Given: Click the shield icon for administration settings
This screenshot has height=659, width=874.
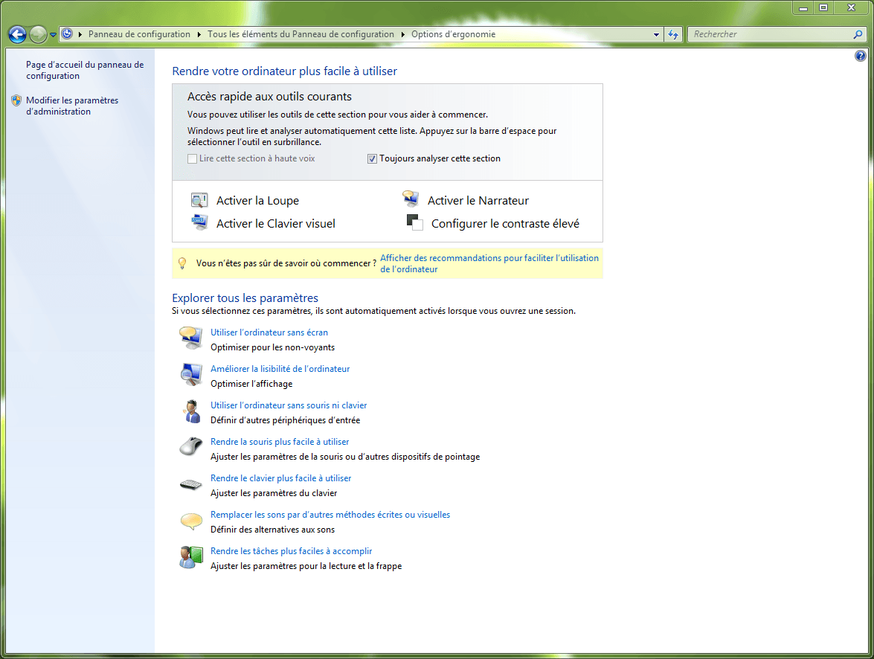Looking at the screenshot, I should click(16, 100).
